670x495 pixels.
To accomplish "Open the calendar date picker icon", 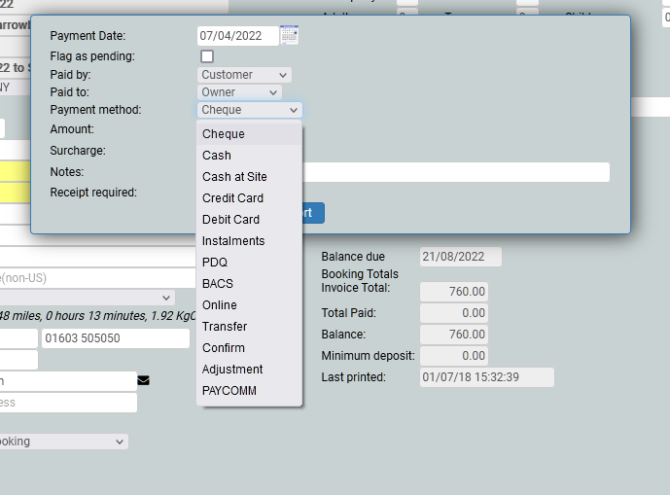I will click(x=290, y=36).
